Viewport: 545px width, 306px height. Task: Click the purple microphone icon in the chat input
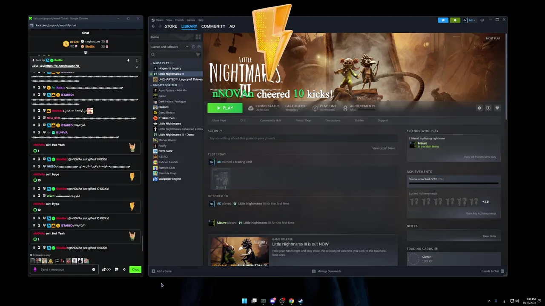point(35,269)
